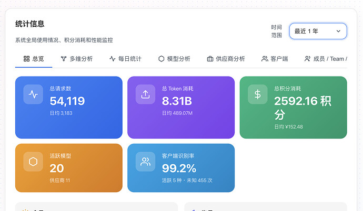Click the 54,119 total requests value
363x211 pixels.
tap(67, 101)
